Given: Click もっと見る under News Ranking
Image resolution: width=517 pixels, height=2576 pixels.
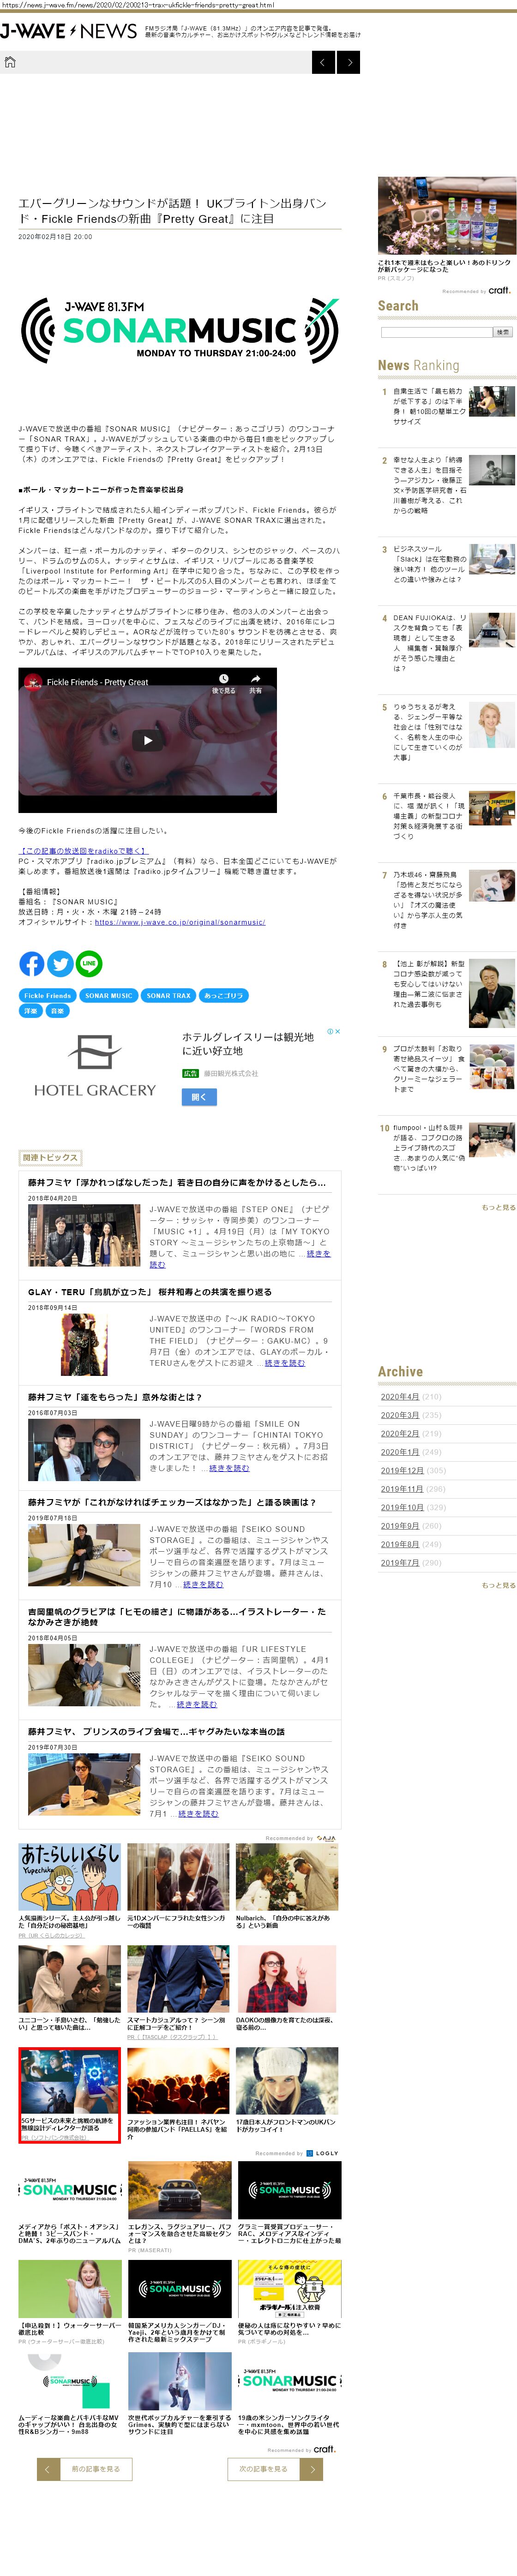Looking at the screenshot, I should 498,1207.
